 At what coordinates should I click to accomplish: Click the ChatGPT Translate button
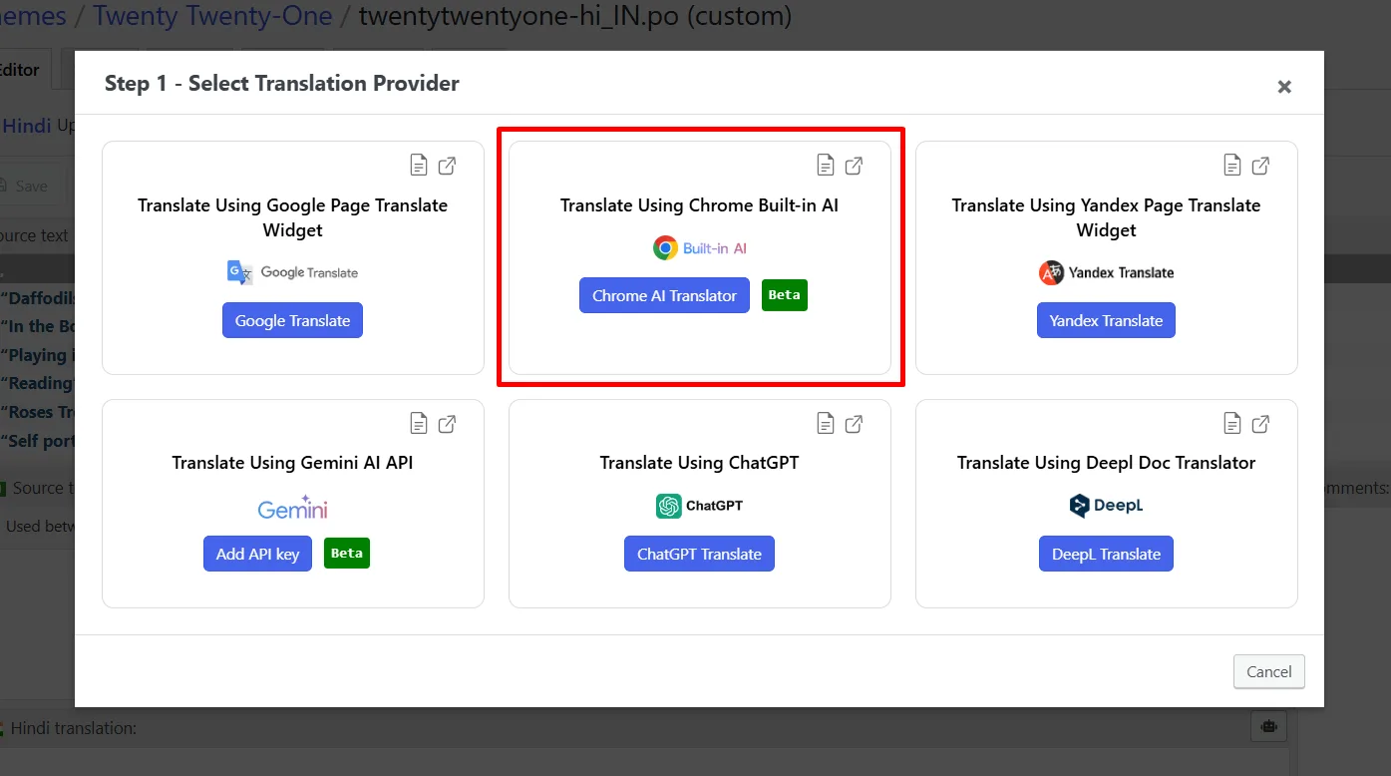tap(699, 554)
